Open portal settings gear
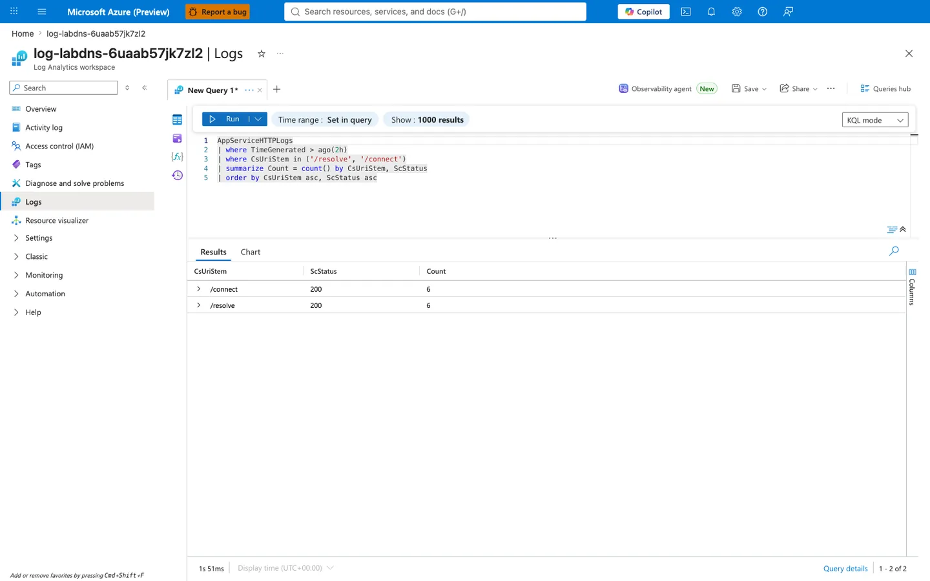930x581 pixels. click(x=737, y=12)
